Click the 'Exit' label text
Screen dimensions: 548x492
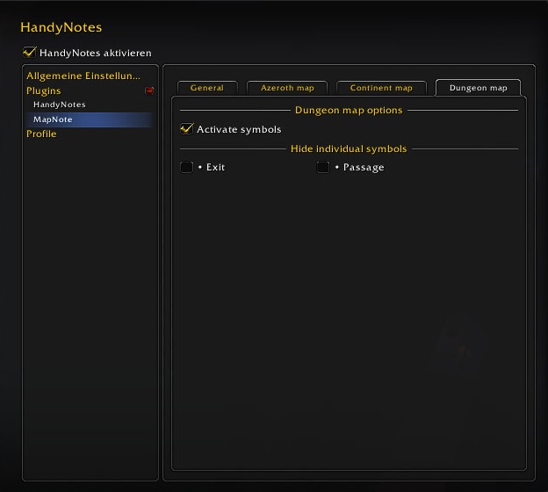pos(215,167)
